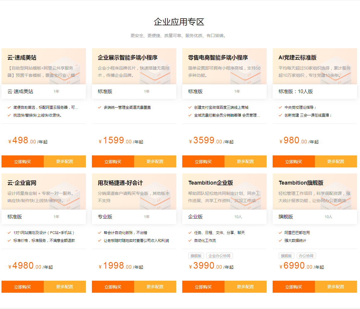Open 更多配置 for Teambition旗舰版
This screenshot has height=309, width=360.
point(336,287)
